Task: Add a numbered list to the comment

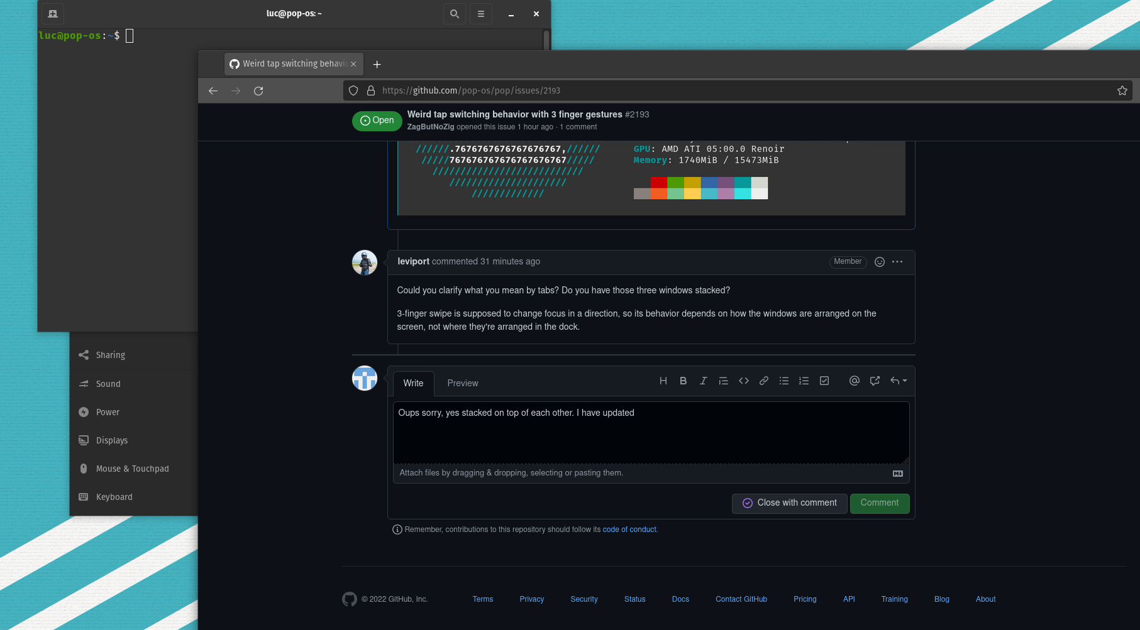Action: pyautogui.click(x=804, y=381)
